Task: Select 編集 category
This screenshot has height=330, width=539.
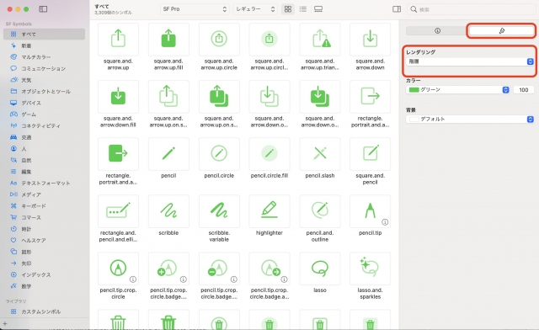Action: coord(45,172)
